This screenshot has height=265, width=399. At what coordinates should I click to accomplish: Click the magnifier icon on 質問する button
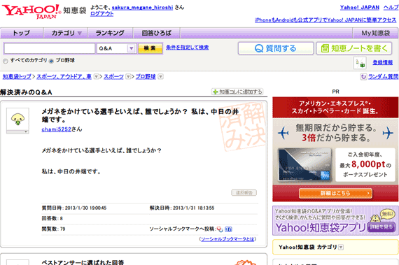tap(259, 48)
